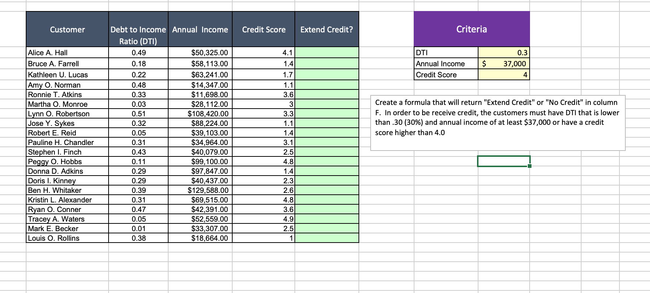The image size is (650, 293).
Task: Click the Pauline H. Chandler cell
Action: tap(67, 142)
